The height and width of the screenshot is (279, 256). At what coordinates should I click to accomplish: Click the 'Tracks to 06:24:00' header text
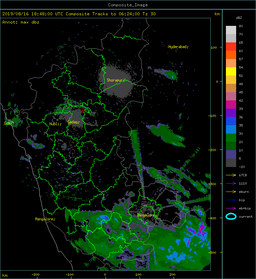click(116, 14)
